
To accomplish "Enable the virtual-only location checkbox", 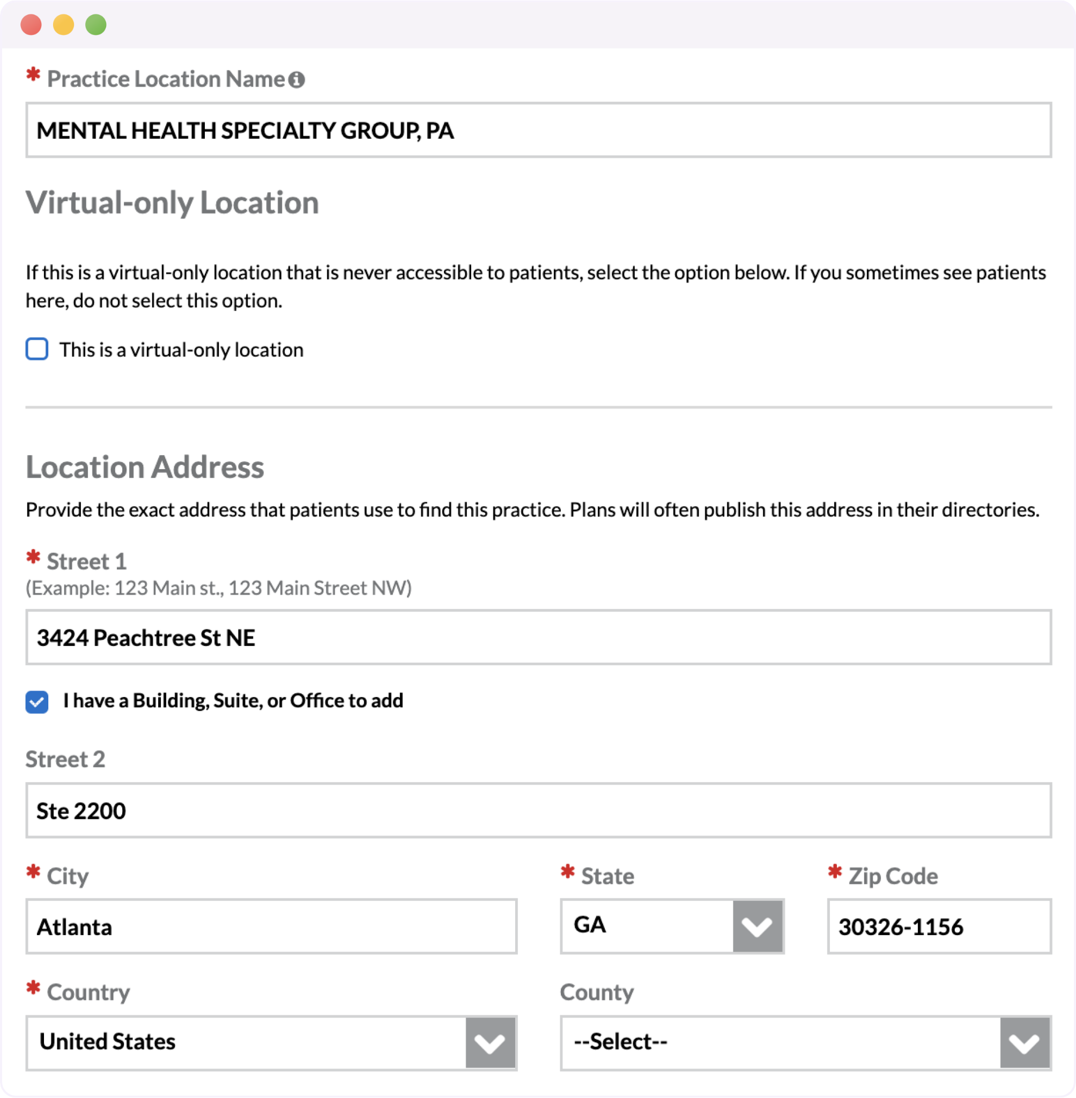I will (x=37, y=349).
